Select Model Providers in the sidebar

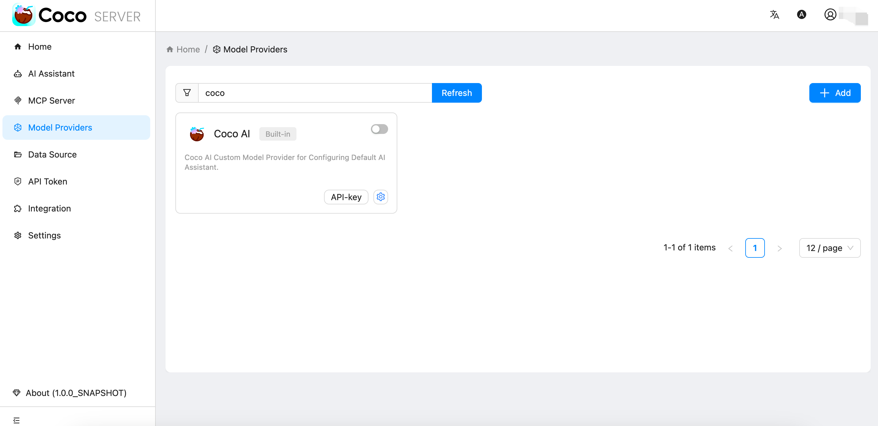coord(76,127)
